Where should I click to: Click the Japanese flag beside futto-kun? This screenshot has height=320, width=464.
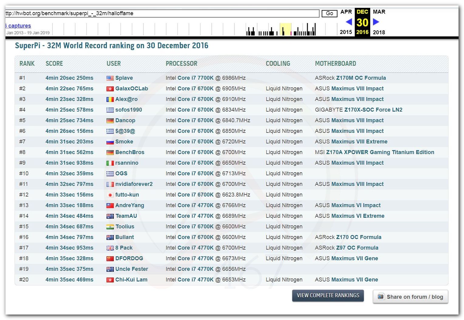pyautogui.click(x=110, y=195)
